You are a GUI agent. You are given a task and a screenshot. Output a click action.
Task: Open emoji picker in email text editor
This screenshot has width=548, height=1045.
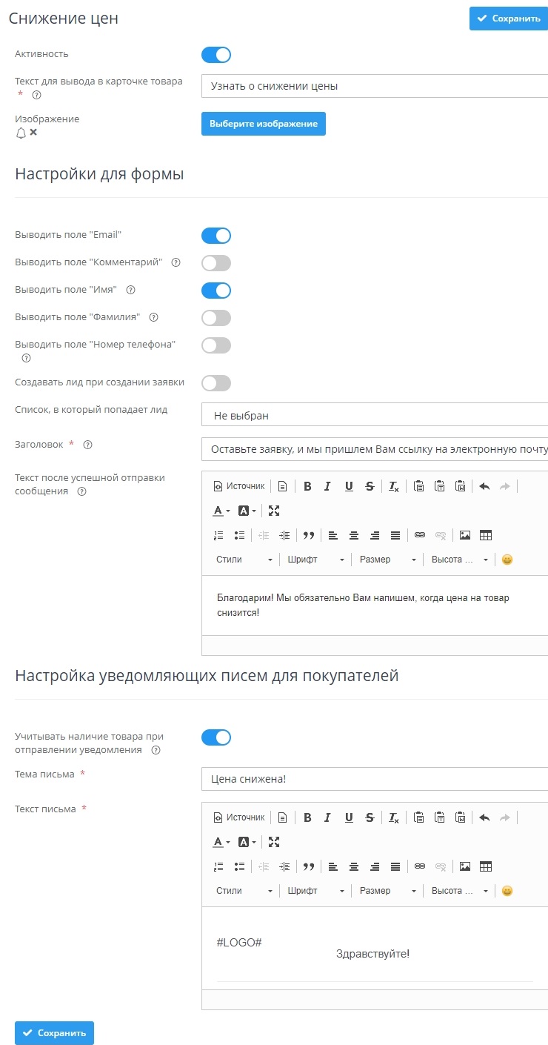pos(507,891)
